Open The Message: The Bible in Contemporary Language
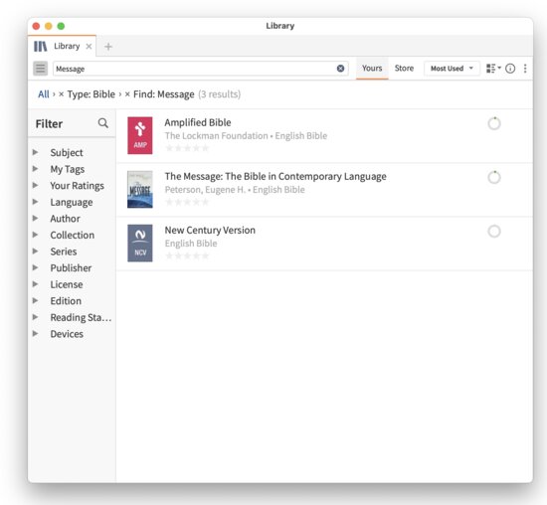Image resolution: width=547 pixels, height=505 pixels. 275,177
